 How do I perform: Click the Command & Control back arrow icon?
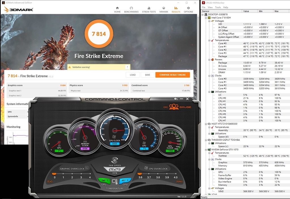click(x=176, y=99)
